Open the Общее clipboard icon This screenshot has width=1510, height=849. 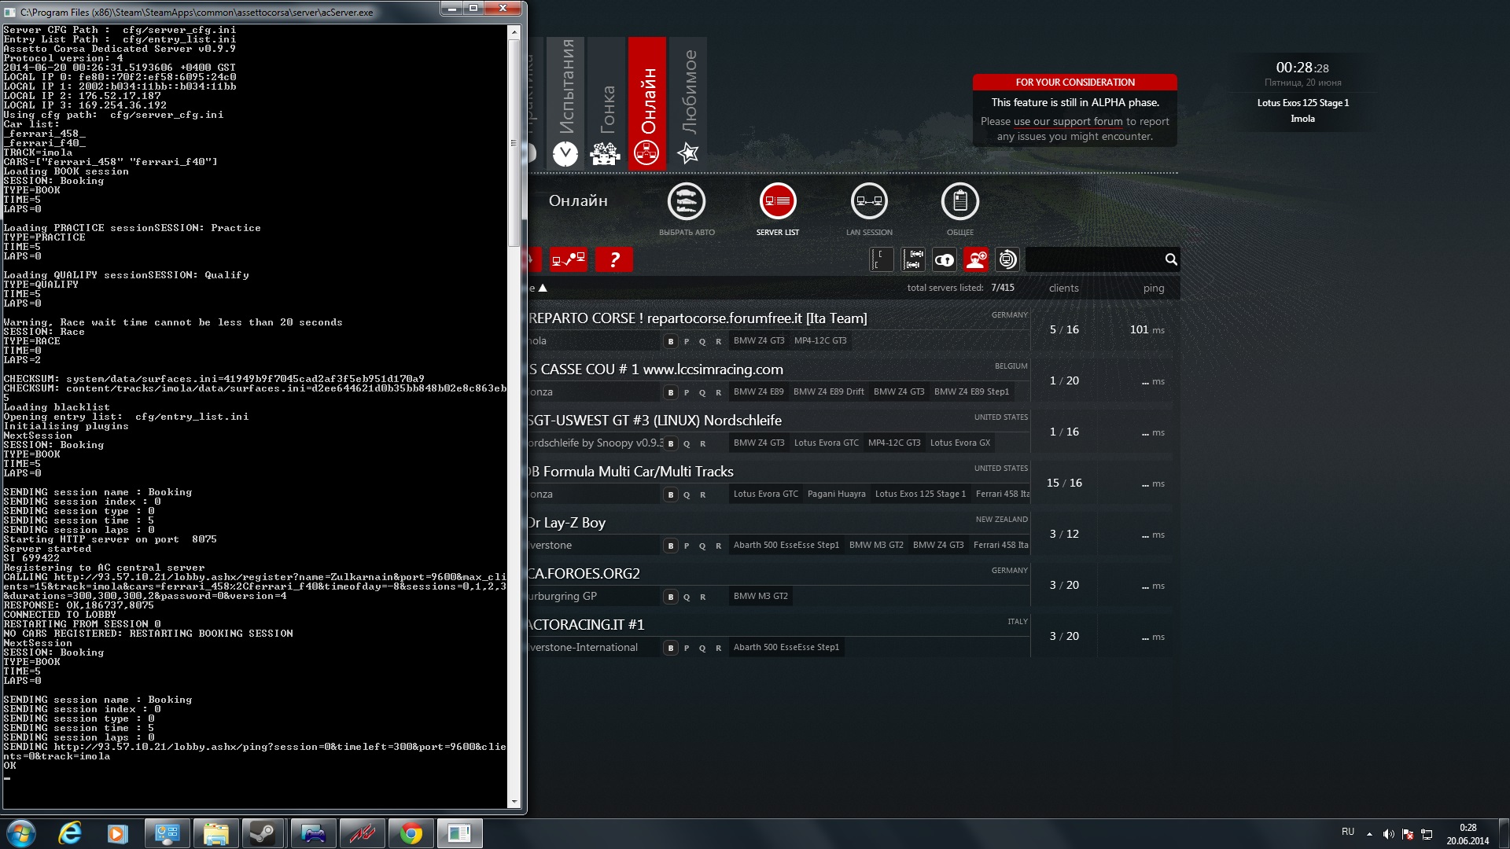point(959,202)
